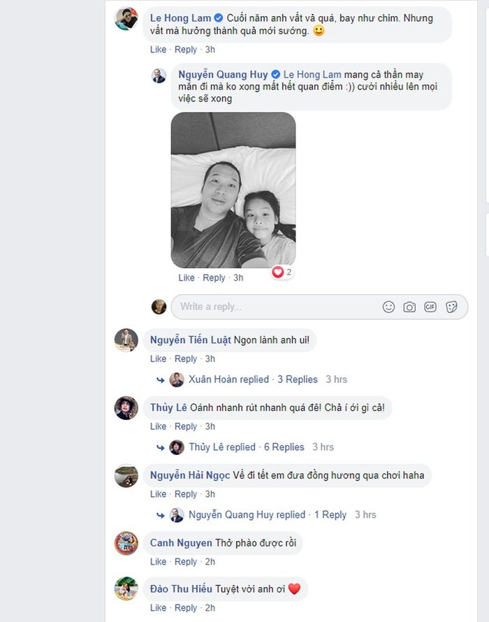Like Đào Thu Hiếu's comment

coord(159,608)
